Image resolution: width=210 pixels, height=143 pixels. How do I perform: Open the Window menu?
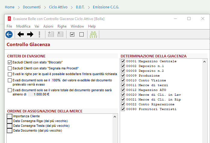[x=77, y=26]
